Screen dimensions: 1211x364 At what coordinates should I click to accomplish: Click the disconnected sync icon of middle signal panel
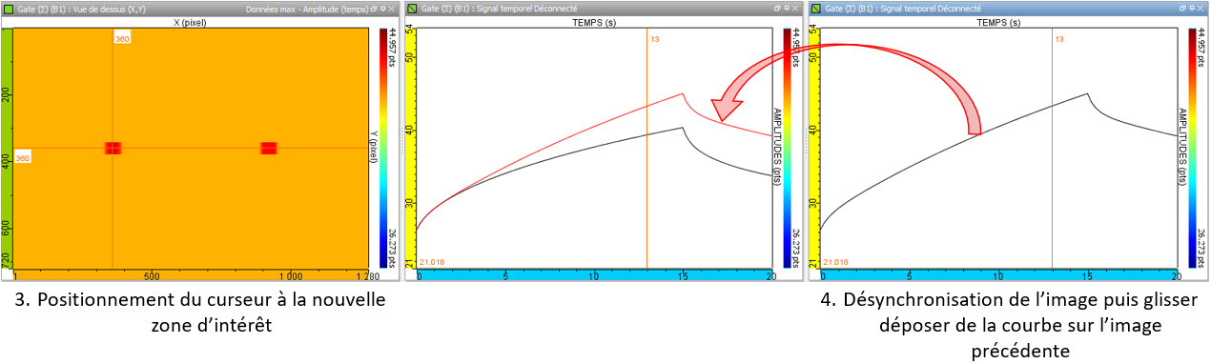[411, 9]
